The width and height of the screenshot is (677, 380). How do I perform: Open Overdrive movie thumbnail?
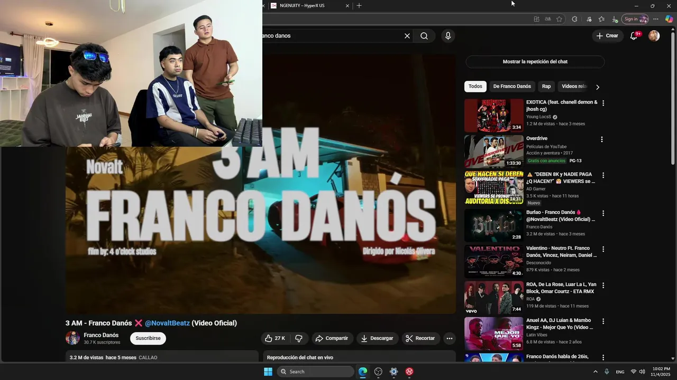pyautogui.click(x=494, y=151)
